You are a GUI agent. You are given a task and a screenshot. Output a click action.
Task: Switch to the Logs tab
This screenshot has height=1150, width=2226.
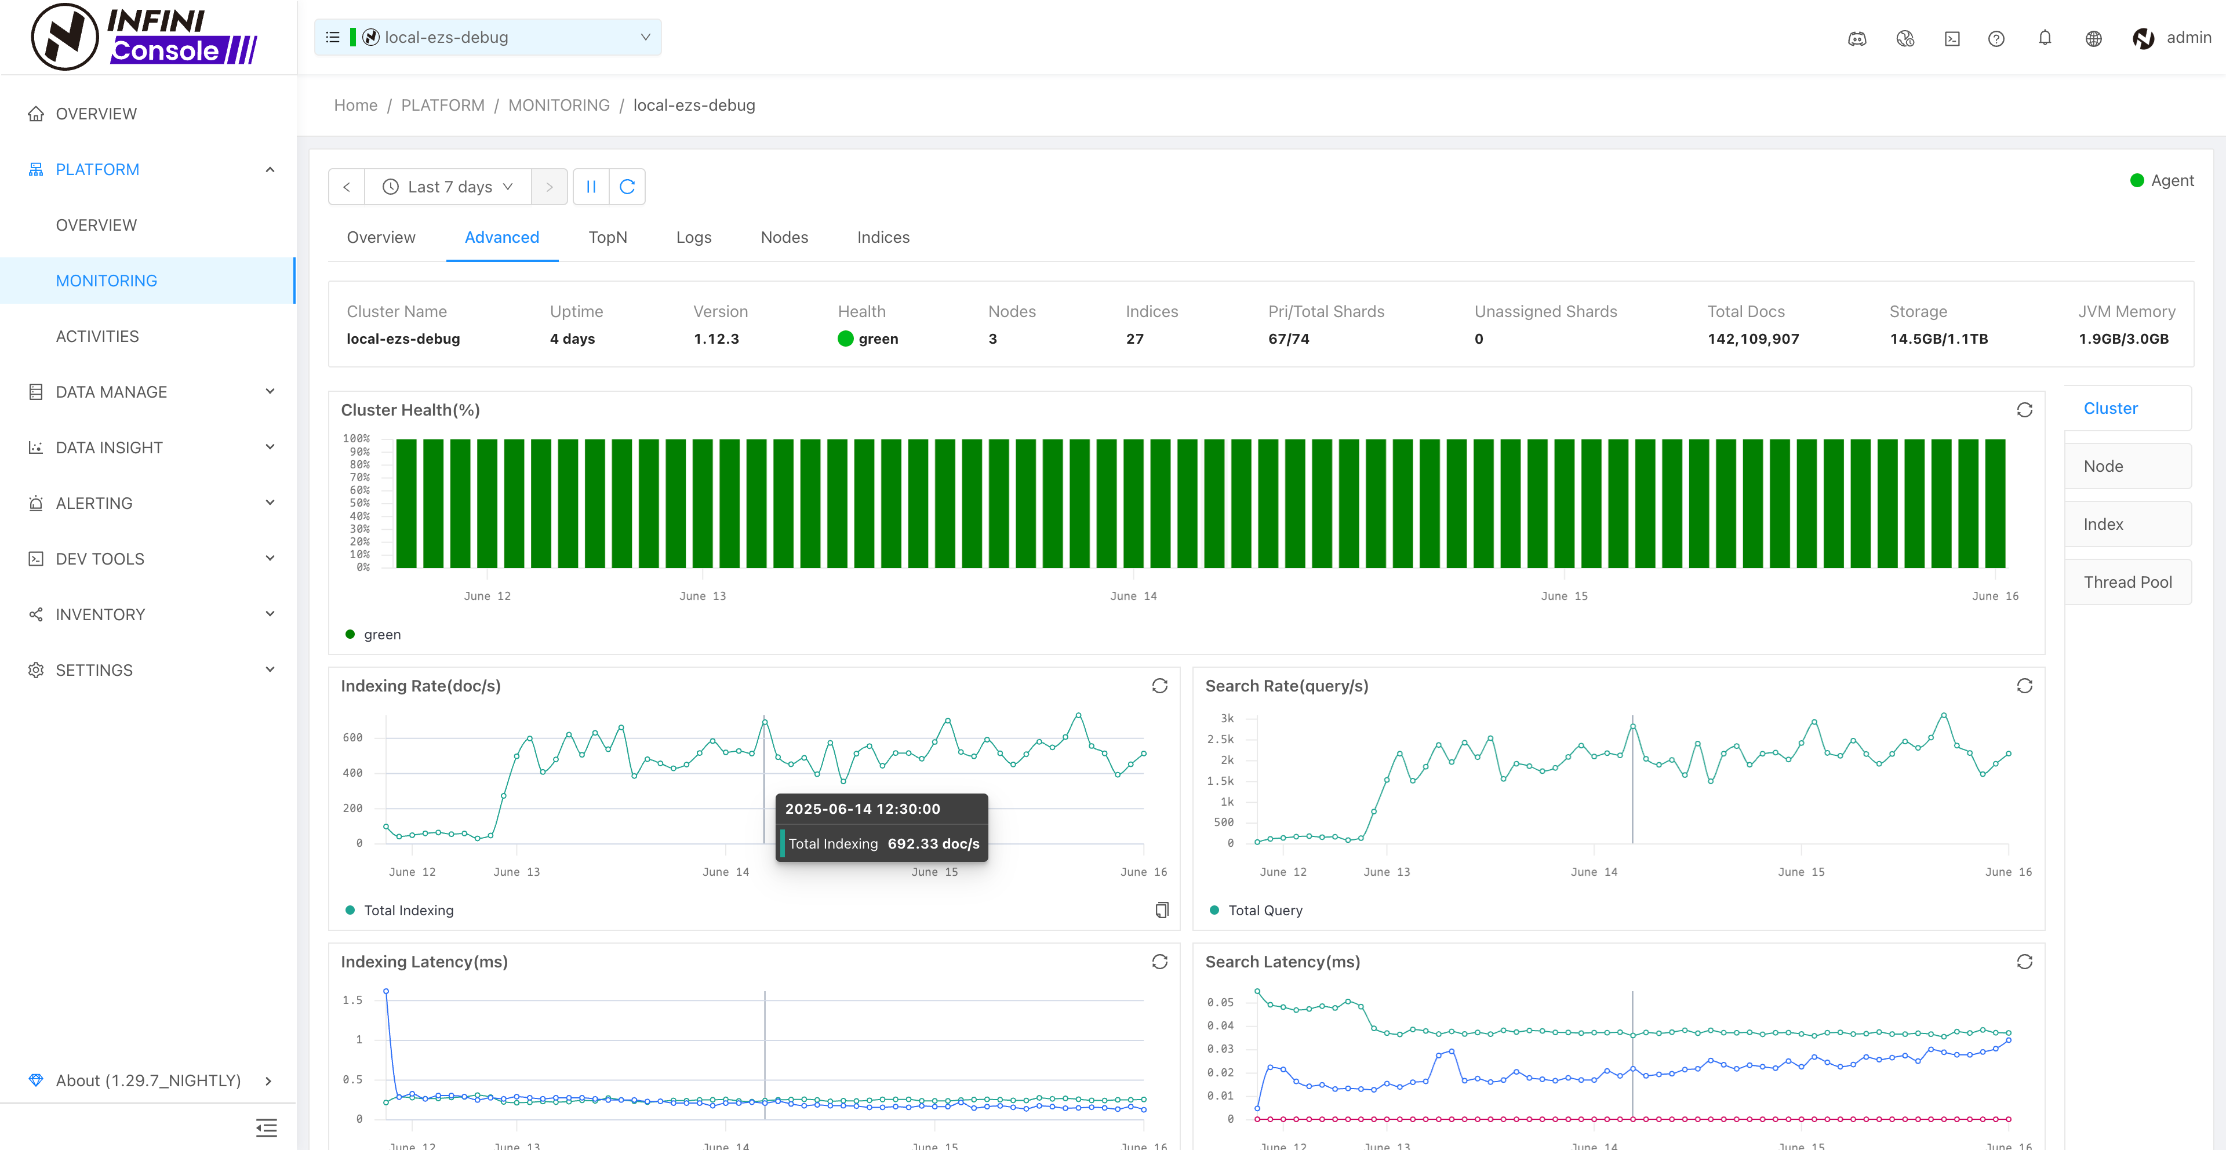pyautogui.click(x=694, y=238)
